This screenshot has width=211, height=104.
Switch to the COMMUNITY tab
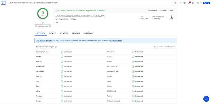tap(89, 33)
